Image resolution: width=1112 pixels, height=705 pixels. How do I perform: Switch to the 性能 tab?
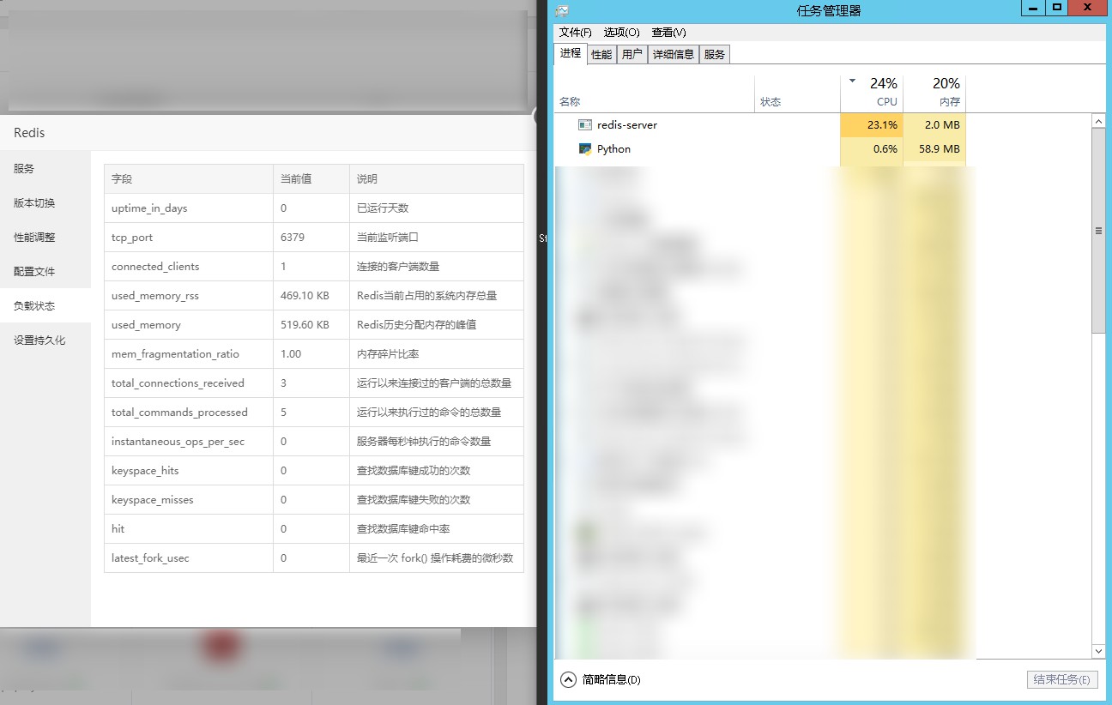click(x=601, y=54)
